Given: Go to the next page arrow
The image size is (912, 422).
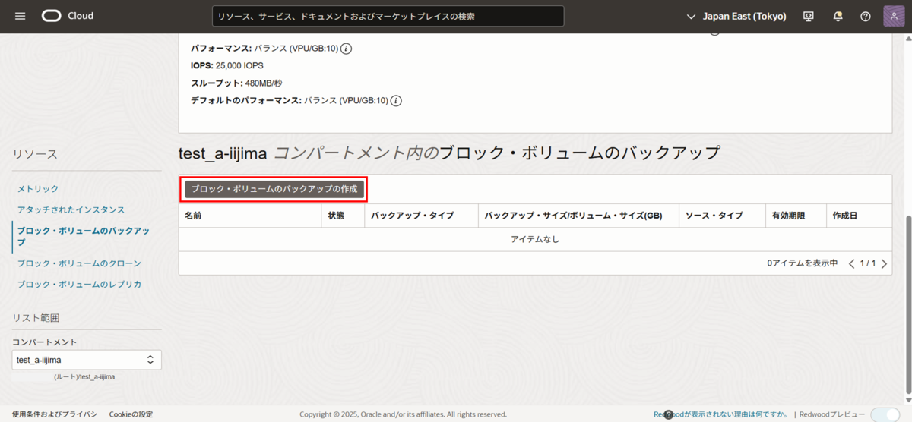Looking at the screenshot, I should click(x=884, y=263).
